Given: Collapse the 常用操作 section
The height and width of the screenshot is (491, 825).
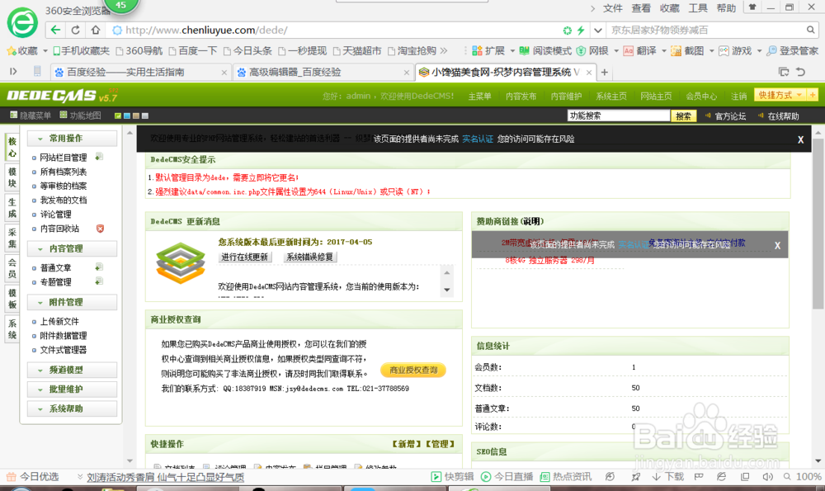Looking at the screenshot, I should click(x=72, y=139).
